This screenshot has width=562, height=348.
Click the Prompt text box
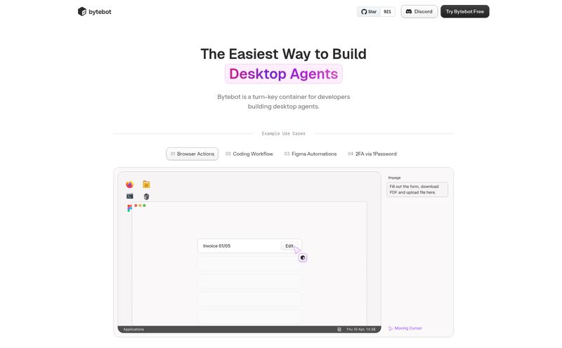pos(417,189)
